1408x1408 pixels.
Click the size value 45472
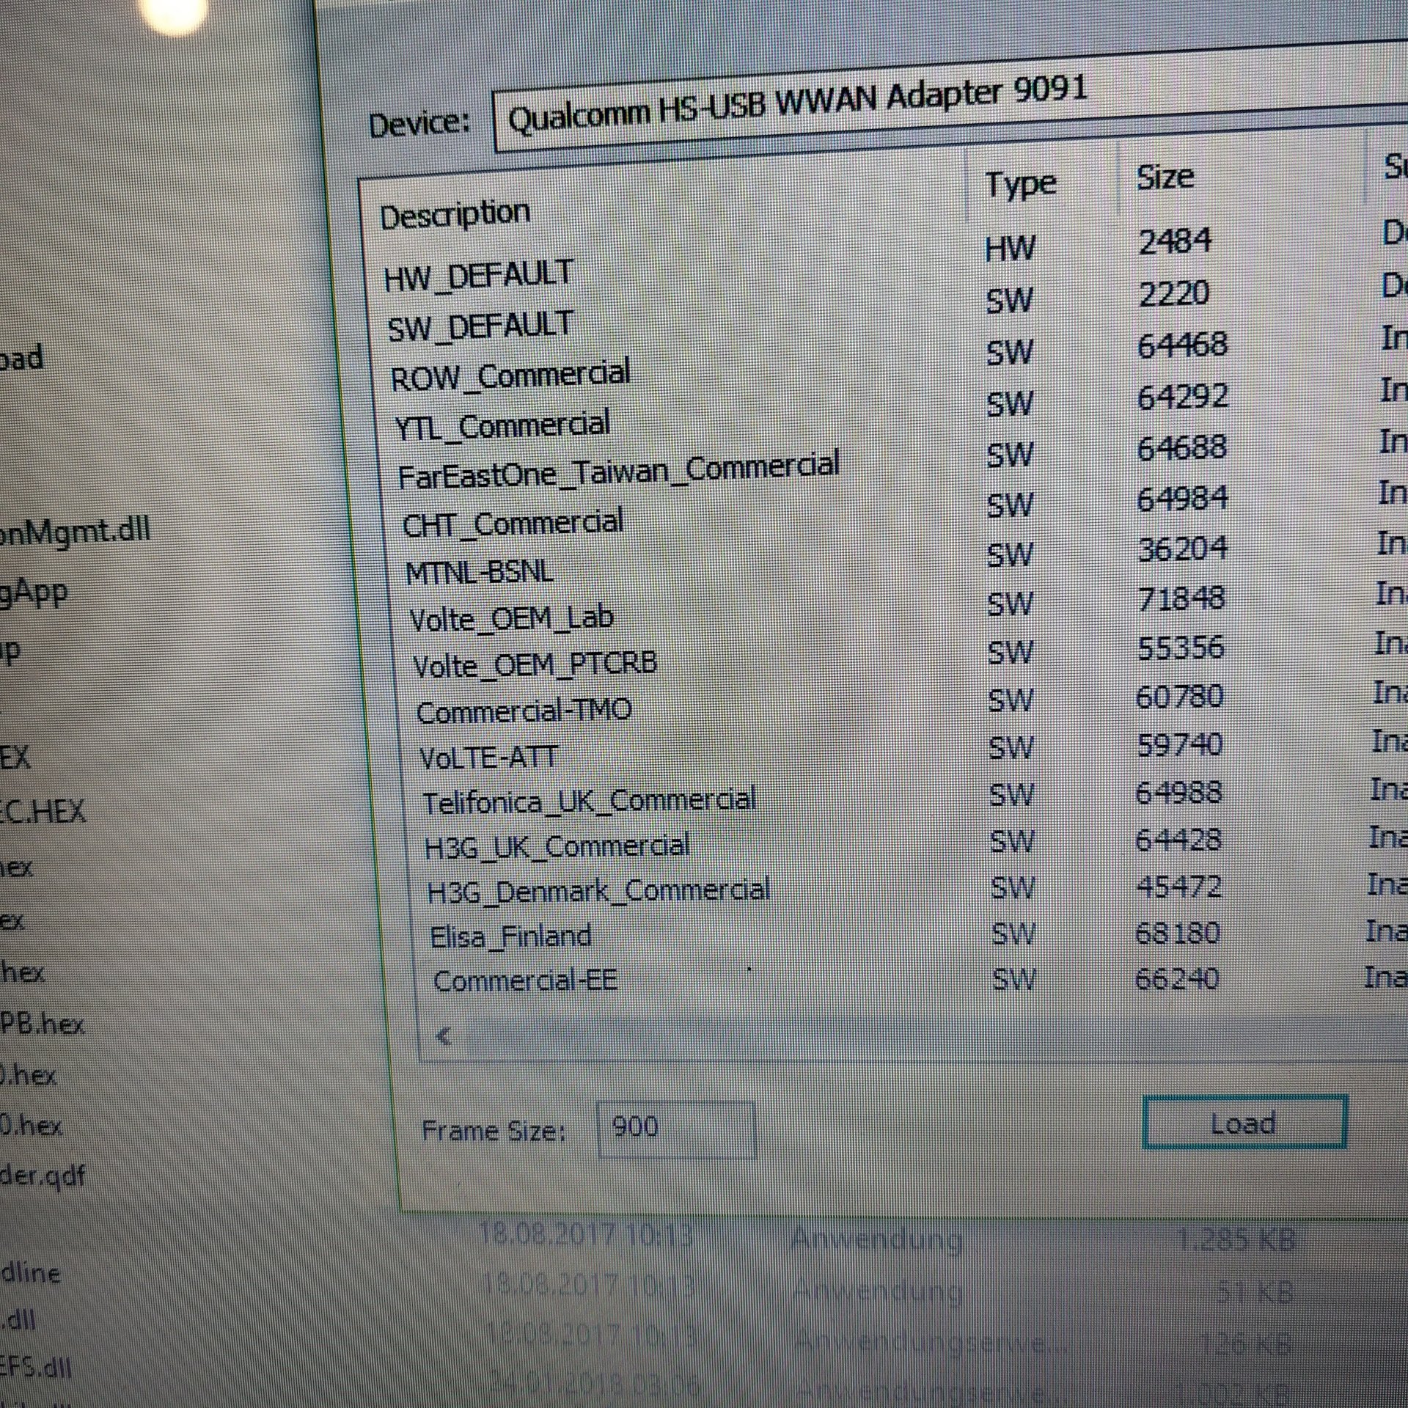tap(1178, 887)
